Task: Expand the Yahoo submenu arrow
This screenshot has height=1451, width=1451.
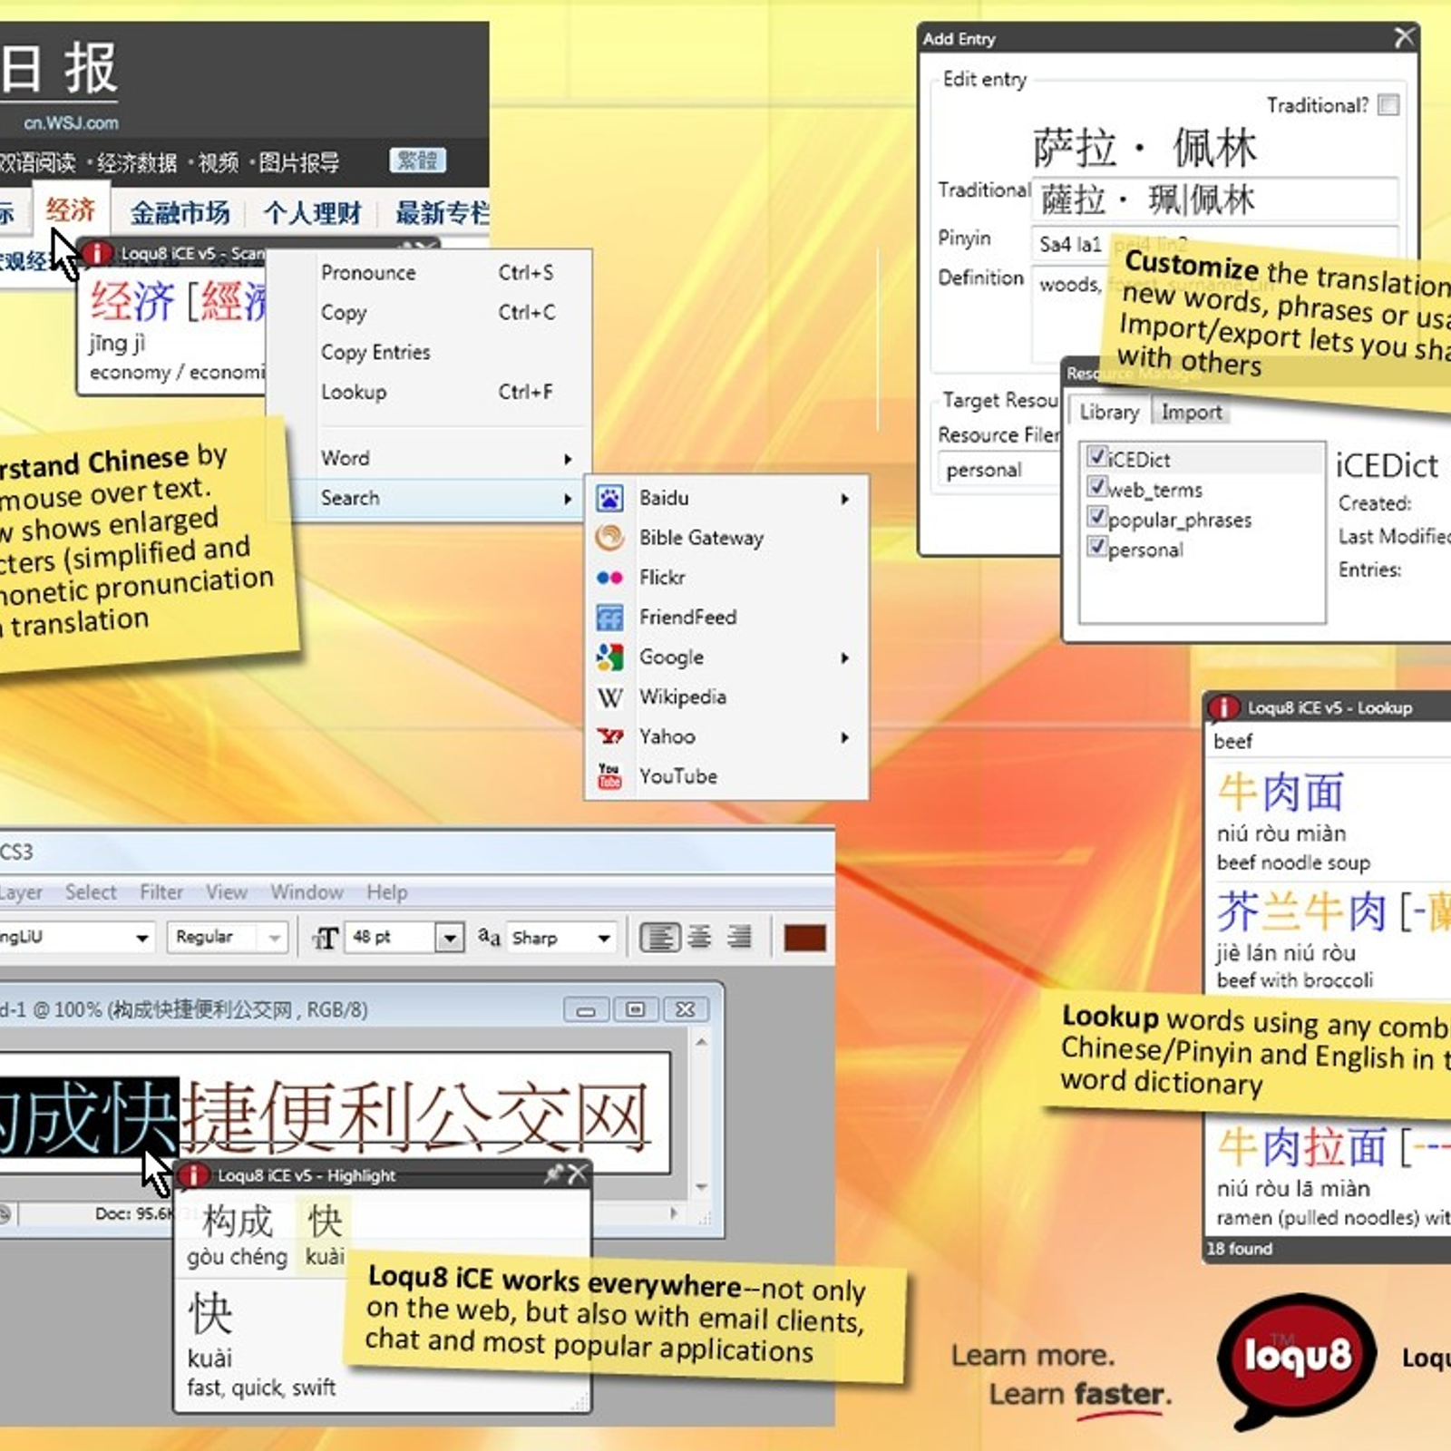Action: 845,737
